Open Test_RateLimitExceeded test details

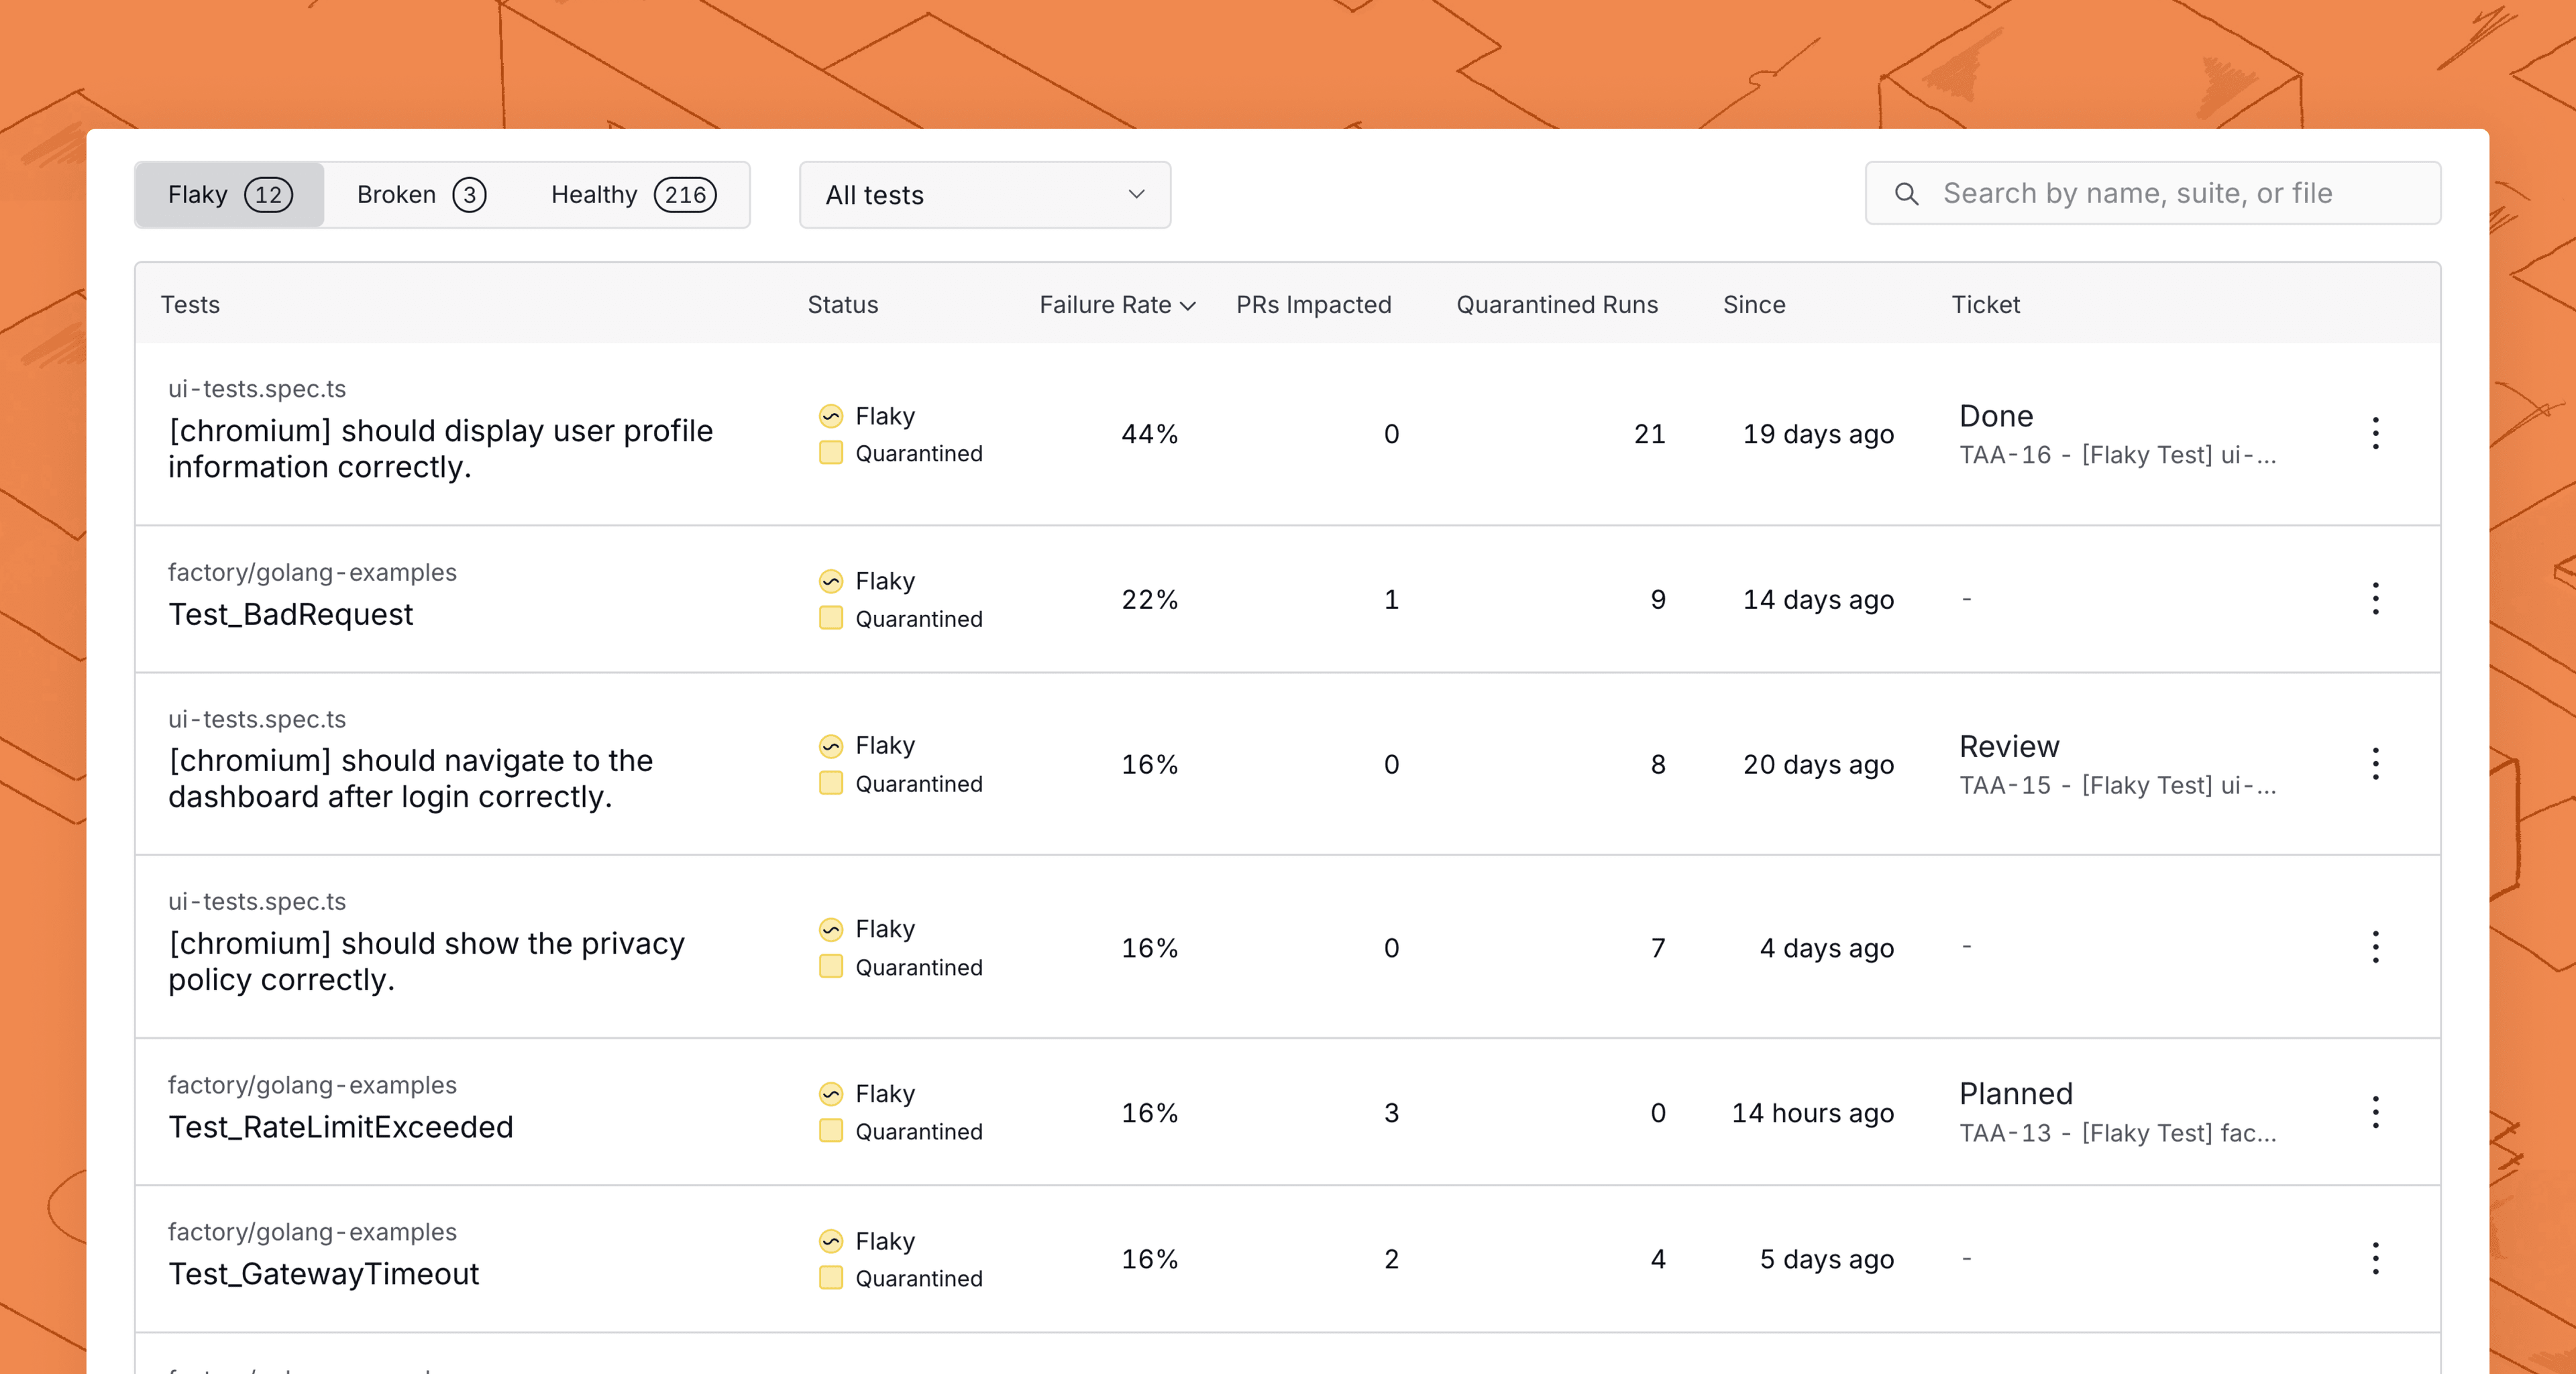point(340,1127)
